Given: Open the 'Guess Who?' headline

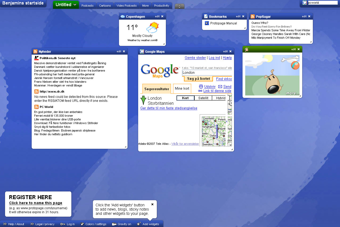Looking at the screenshot, I should pos(260,23).
